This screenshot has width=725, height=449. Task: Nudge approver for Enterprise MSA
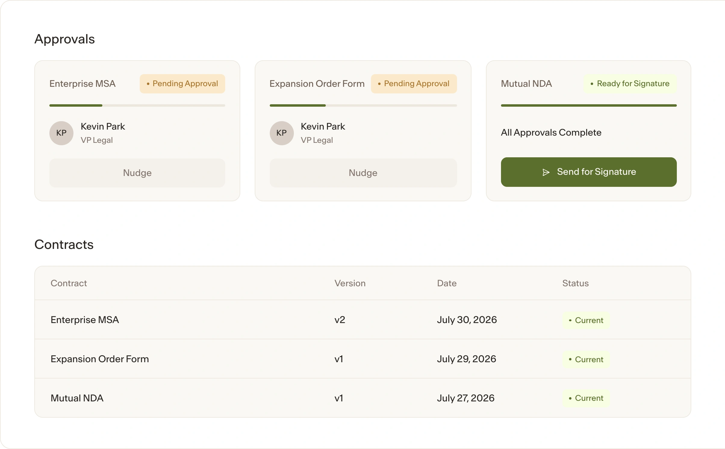(137, 173)
